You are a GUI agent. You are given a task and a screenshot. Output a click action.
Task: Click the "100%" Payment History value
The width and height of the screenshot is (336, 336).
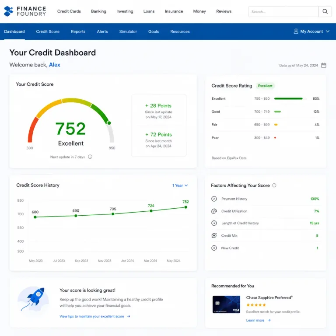[x=315, y=199]
